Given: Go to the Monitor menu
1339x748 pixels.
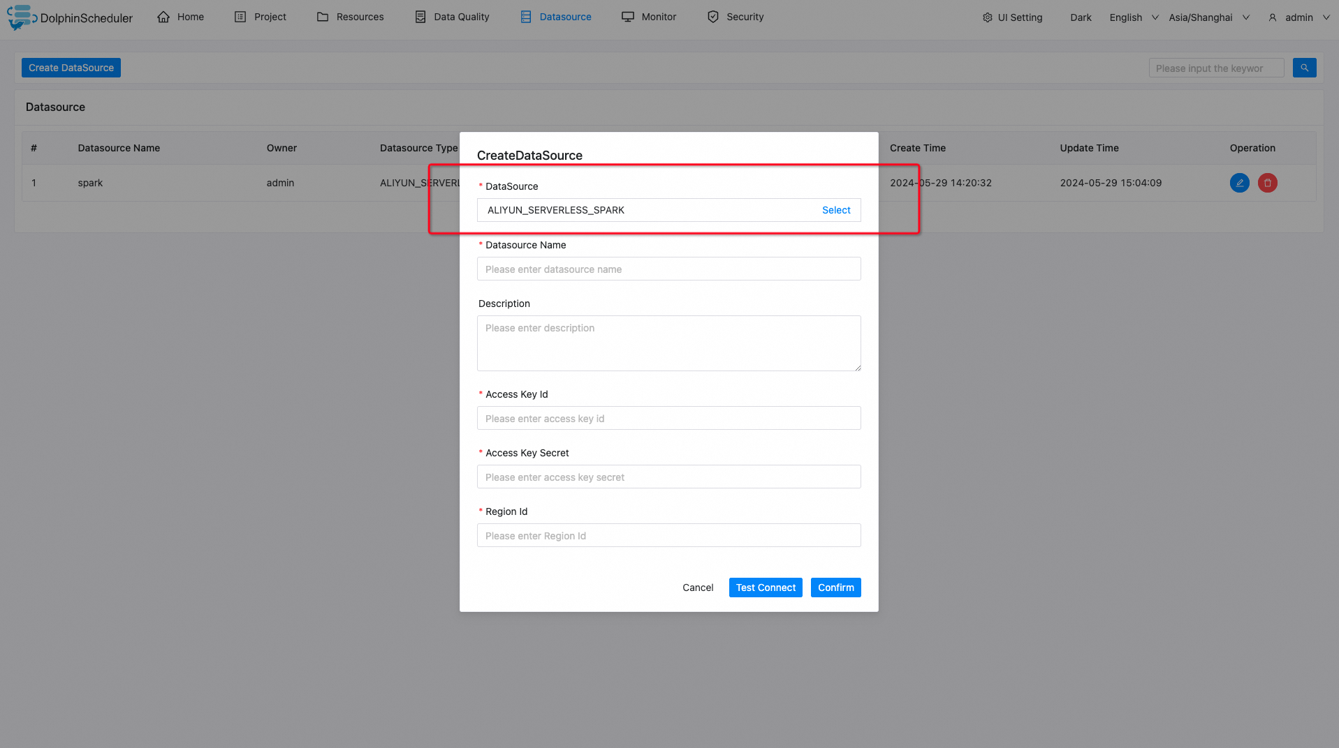Looking at the screenshot, I should pos(649,17).
